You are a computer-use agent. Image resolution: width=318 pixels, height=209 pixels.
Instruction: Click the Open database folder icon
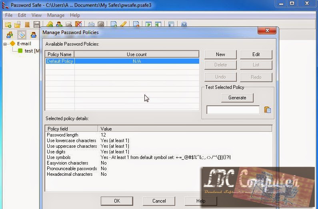(x=18, y=24)
